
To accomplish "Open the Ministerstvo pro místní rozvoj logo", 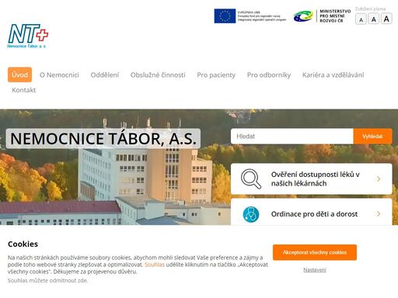I will tap(322, 16).
